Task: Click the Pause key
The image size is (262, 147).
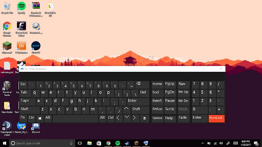Action: point(170,102)
